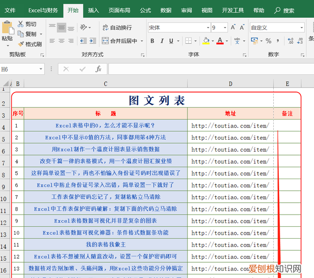
Task: Increase font size
Action: [233, 28]
